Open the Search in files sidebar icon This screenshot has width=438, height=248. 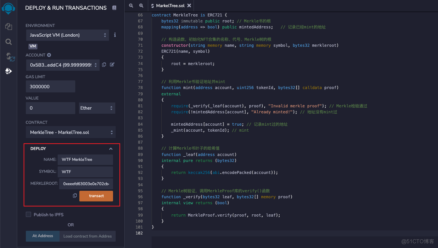8,42
